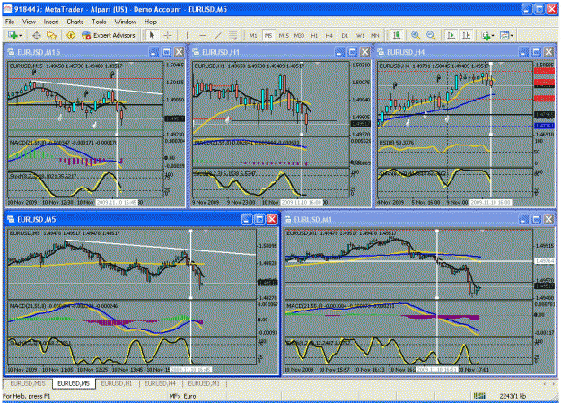Close the EURUSD,M15 chart window
Image resolution: width=561 pixels, height=403 pixels.
point(180,52)
